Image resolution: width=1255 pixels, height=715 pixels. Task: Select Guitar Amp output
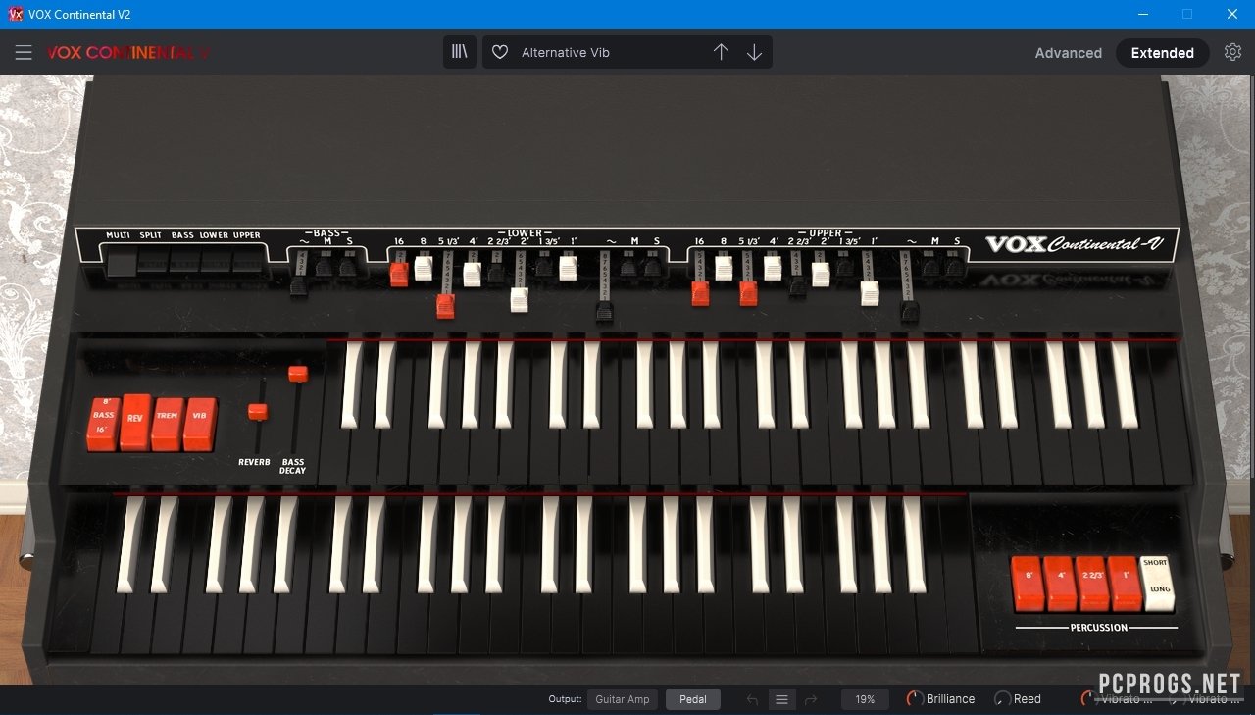click(x=623, y=699)
